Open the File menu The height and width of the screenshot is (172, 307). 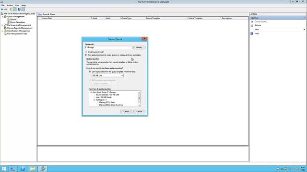point(3,5)
